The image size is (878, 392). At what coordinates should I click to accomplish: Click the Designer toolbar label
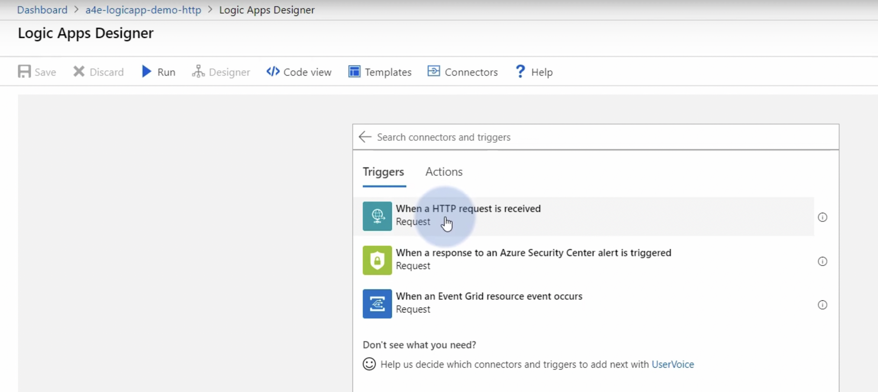[229, 72]
